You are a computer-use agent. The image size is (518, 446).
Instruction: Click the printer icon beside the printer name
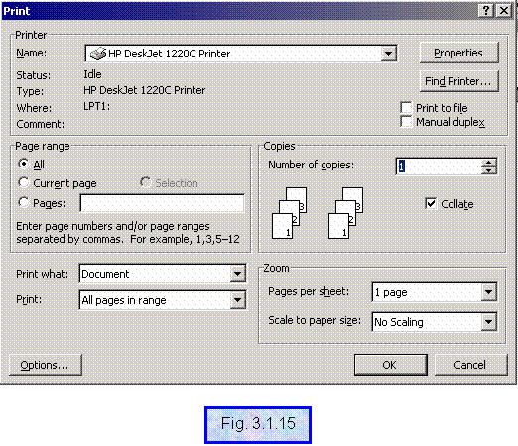[98, 54]
